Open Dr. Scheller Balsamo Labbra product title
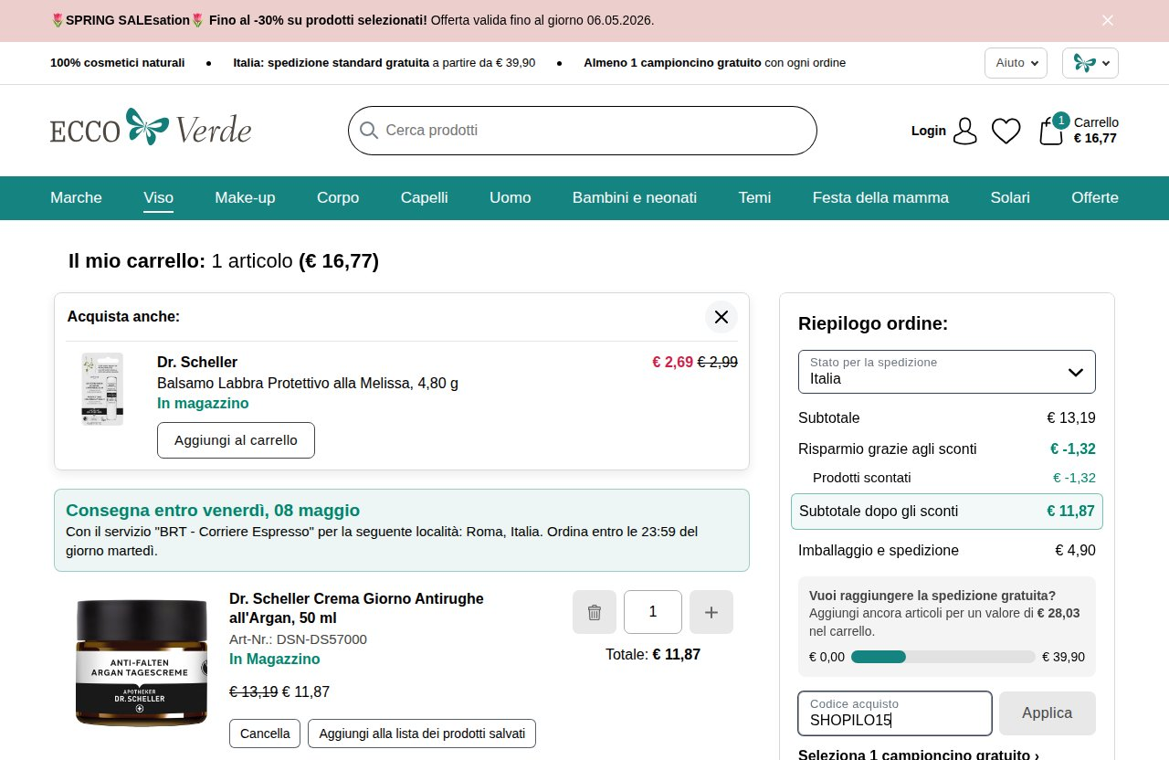The height and width of the screenshot is (760, 1169). coord(308,373)
